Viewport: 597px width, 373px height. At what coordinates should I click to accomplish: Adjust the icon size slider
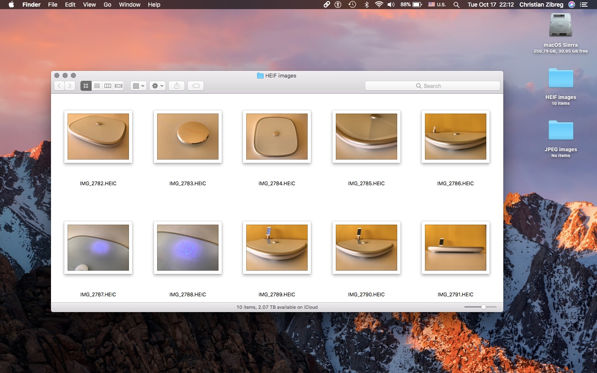[483, 307]
